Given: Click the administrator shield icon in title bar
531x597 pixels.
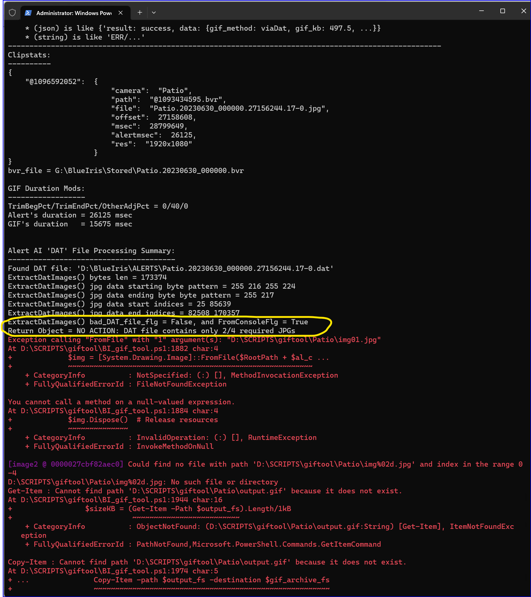Looking at the screenshot, I should pos(12,13).
